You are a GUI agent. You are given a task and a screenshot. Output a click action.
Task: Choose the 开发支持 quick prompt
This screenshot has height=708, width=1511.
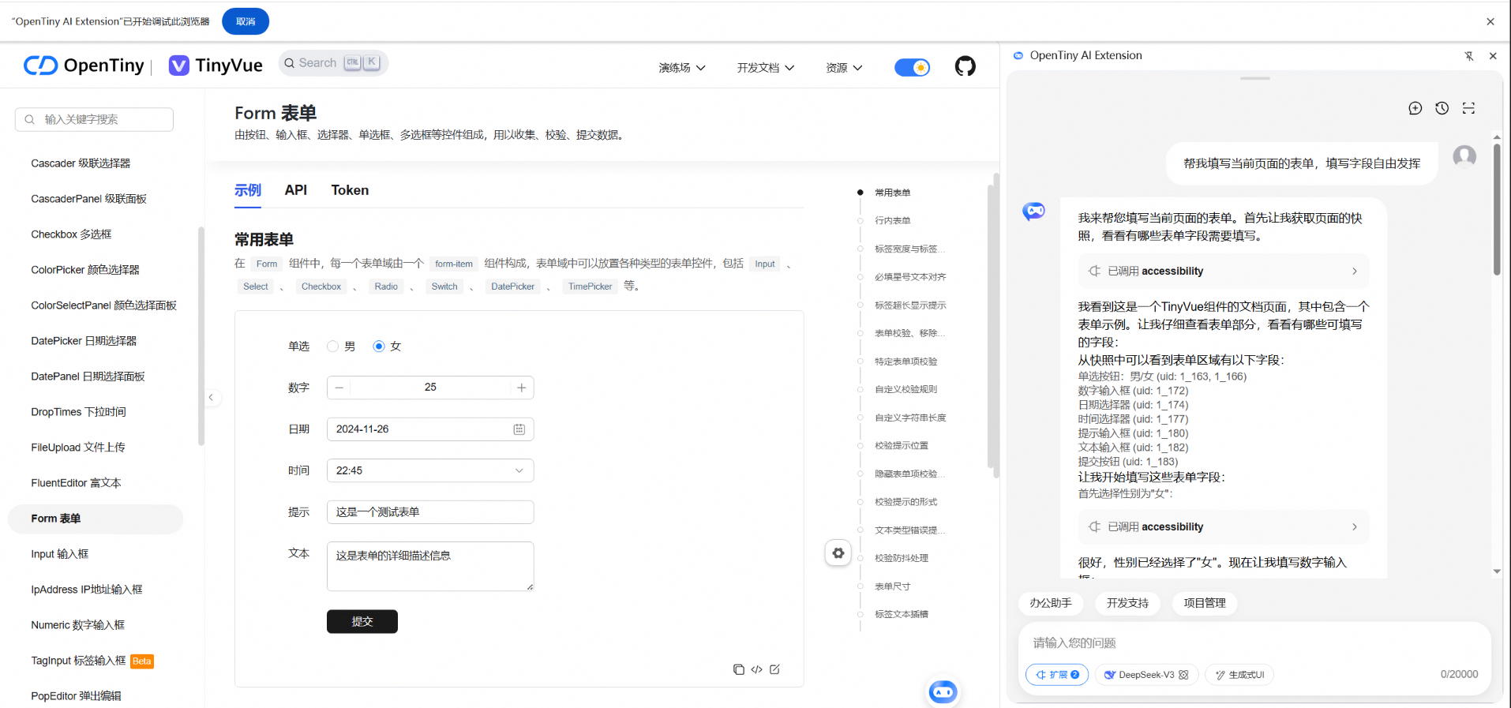click(1127, 603)
